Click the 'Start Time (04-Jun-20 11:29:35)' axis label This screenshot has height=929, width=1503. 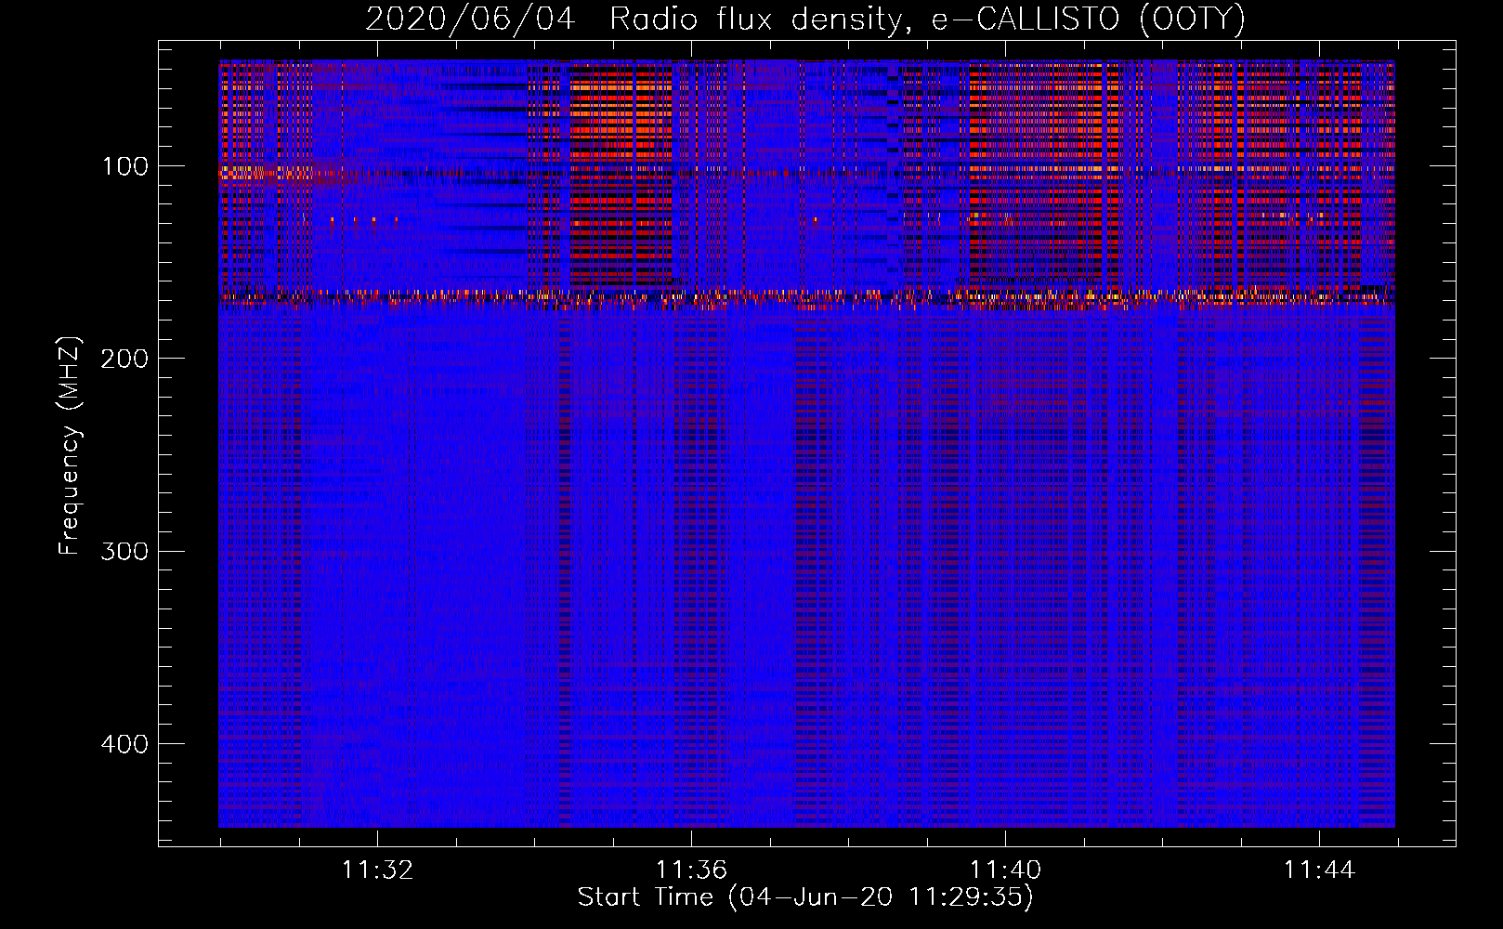pos(805,897)
